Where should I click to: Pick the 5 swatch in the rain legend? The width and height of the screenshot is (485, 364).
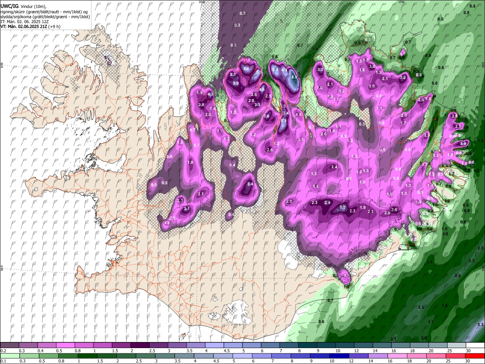click(242, 356)
